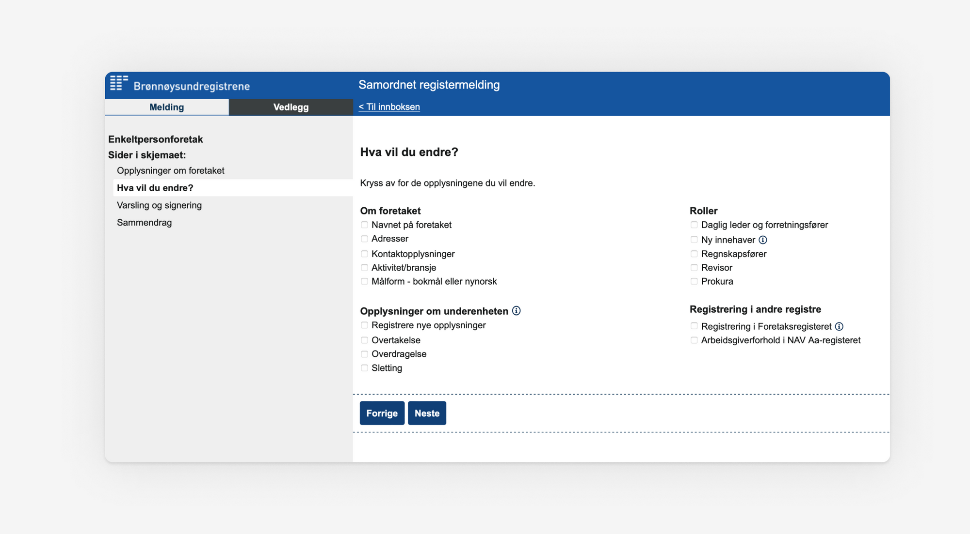
Task: Select Varsling og signering in sidebar
Action: pos(159,205)
